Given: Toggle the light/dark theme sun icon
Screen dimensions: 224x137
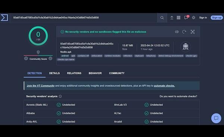Looking at the screenshot, I should (x=193, y=18).
